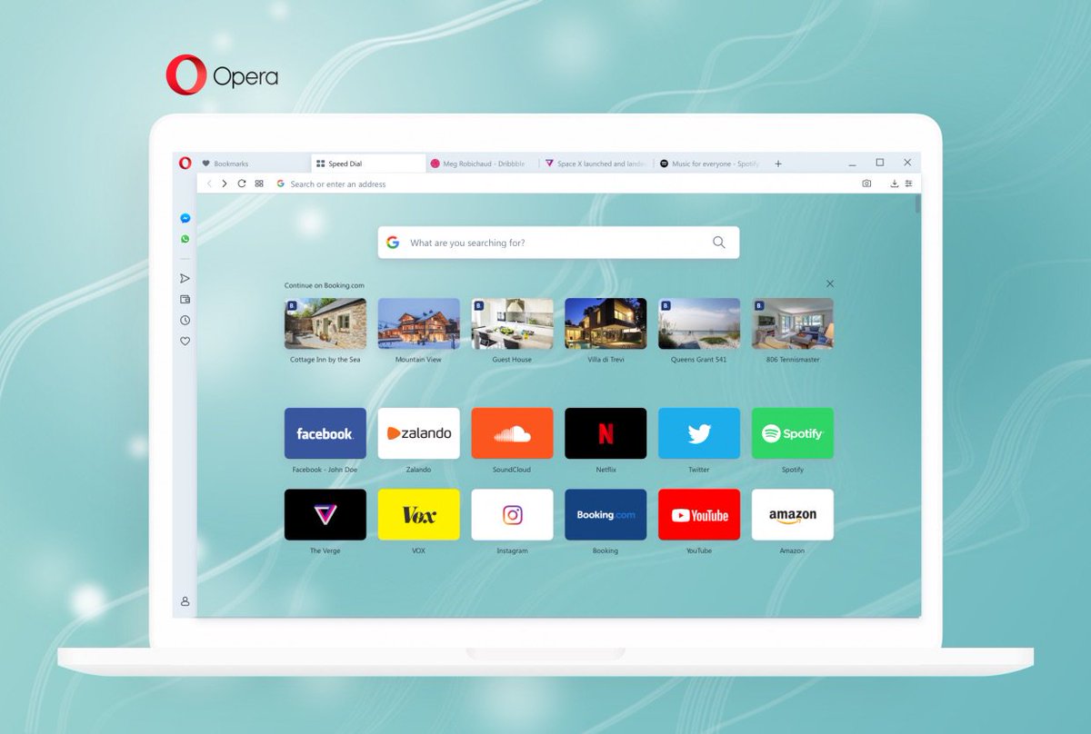Open the Mountain View booking thumbnail
Image resolution: width=1091 pixels, height=734 pixels.
tap(418, 323)
